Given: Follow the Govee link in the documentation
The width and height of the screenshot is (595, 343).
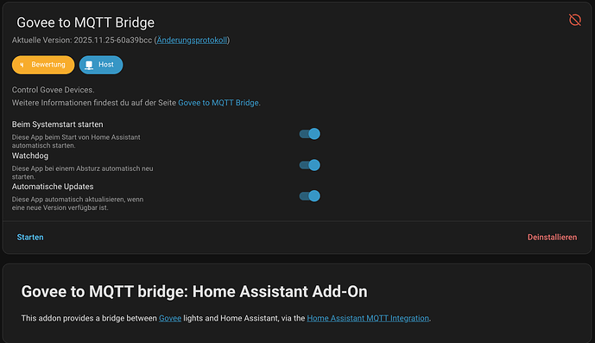Looking at the screenshot, I should [170, 318].
